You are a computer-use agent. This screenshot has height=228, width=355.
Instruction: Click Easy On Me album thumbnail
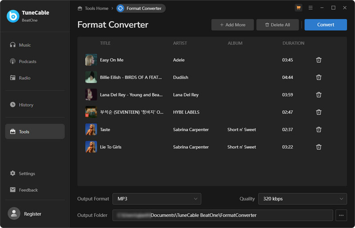[x=91, y=60]
